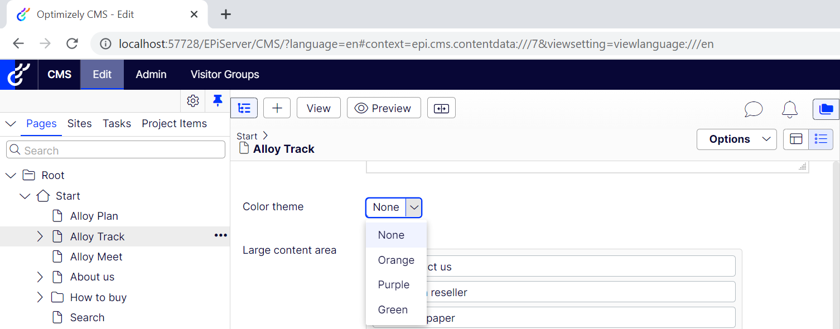This screenshot has height=329, width=840.
Task: Toggle the assets folder pane
Action: point(825,109)
